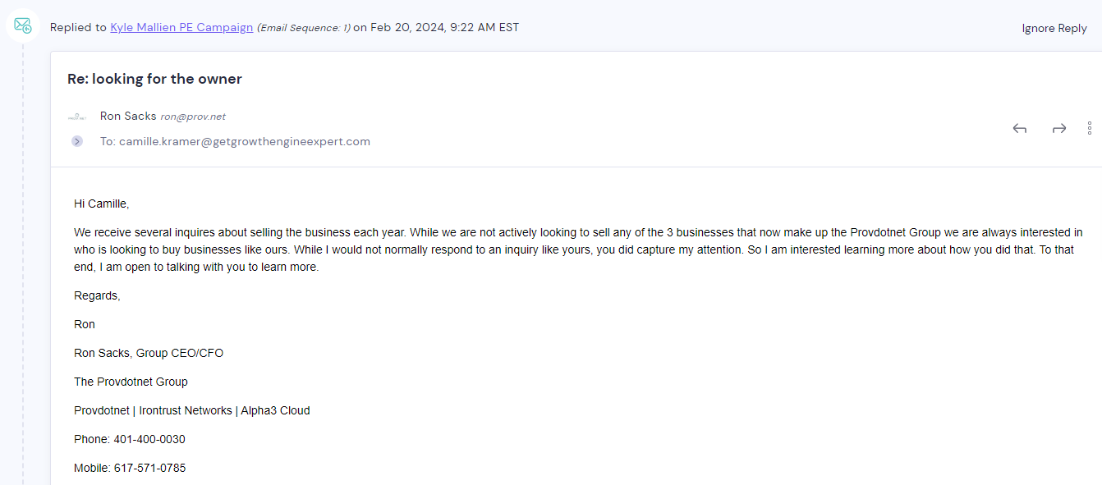Viewport: 1102px width, 485px height.
Task: Click the "Hi Camille," greeting line
Action: click(x=102, y=204)
